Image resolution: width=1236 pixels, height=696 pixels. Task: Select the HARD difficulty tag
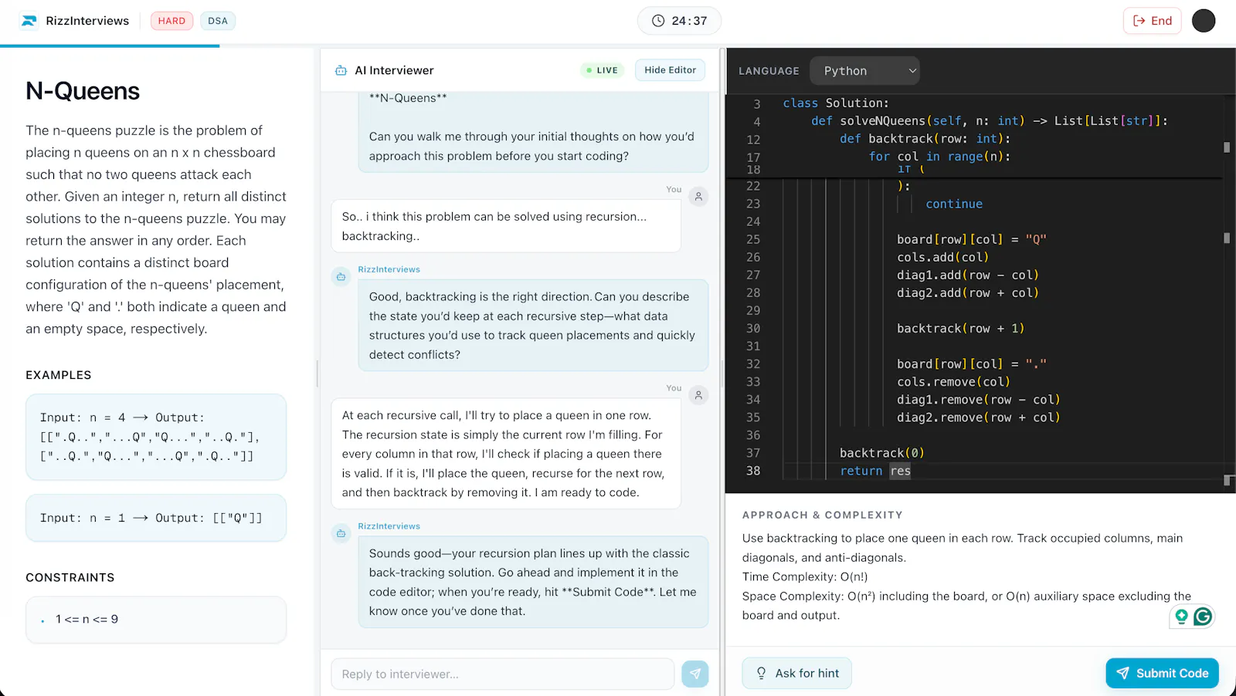click(171, 21)
